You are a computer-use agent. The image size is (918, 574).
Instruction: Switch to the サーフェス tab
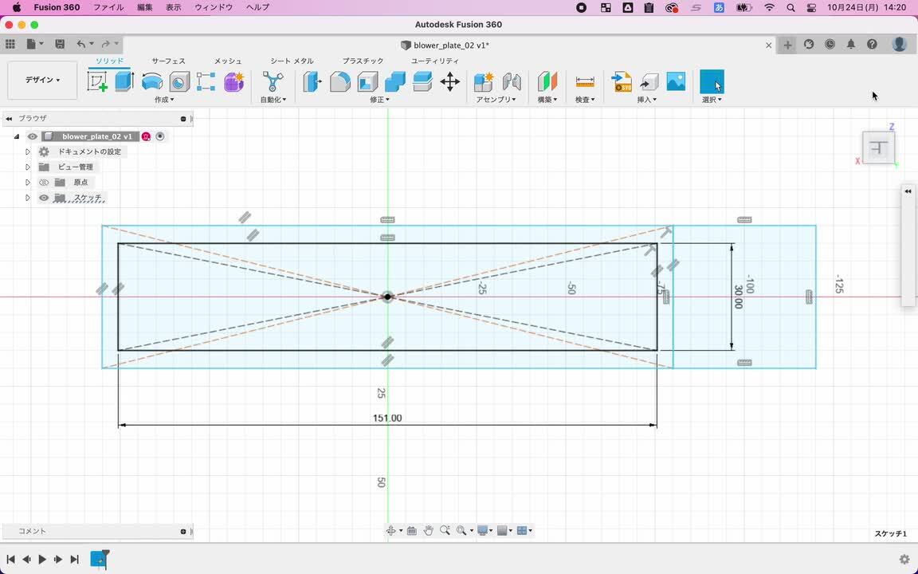(168, 61)
